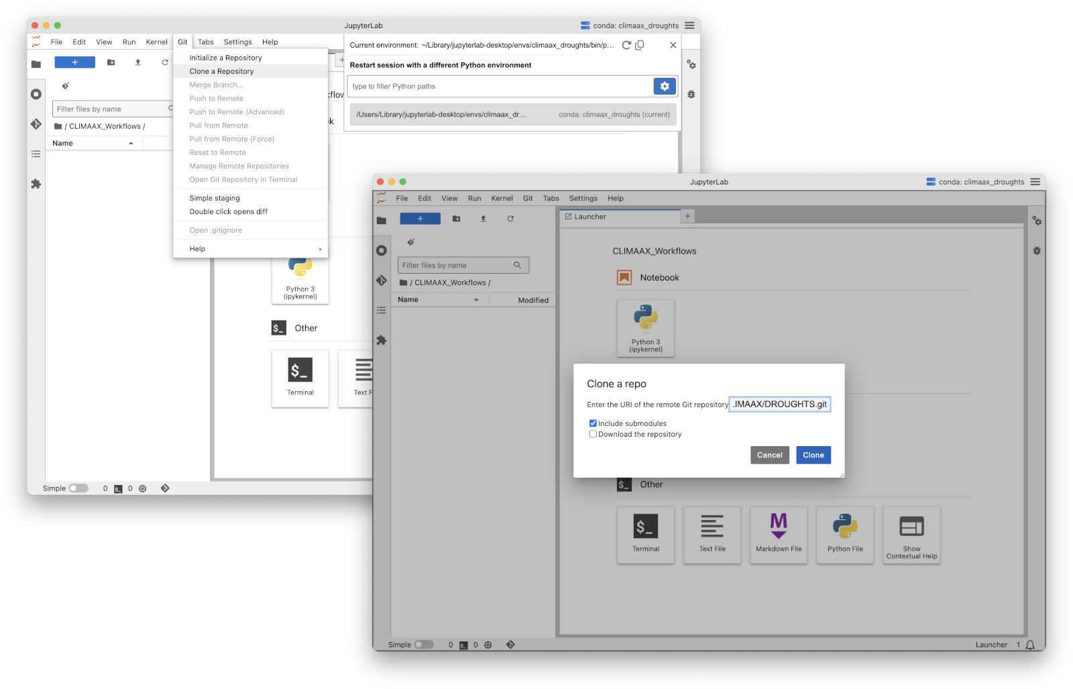Image resolution: width=1073 pixels, height=689 pixels.
Task: Close the Python environment popup
Action: tap(673, 45)
